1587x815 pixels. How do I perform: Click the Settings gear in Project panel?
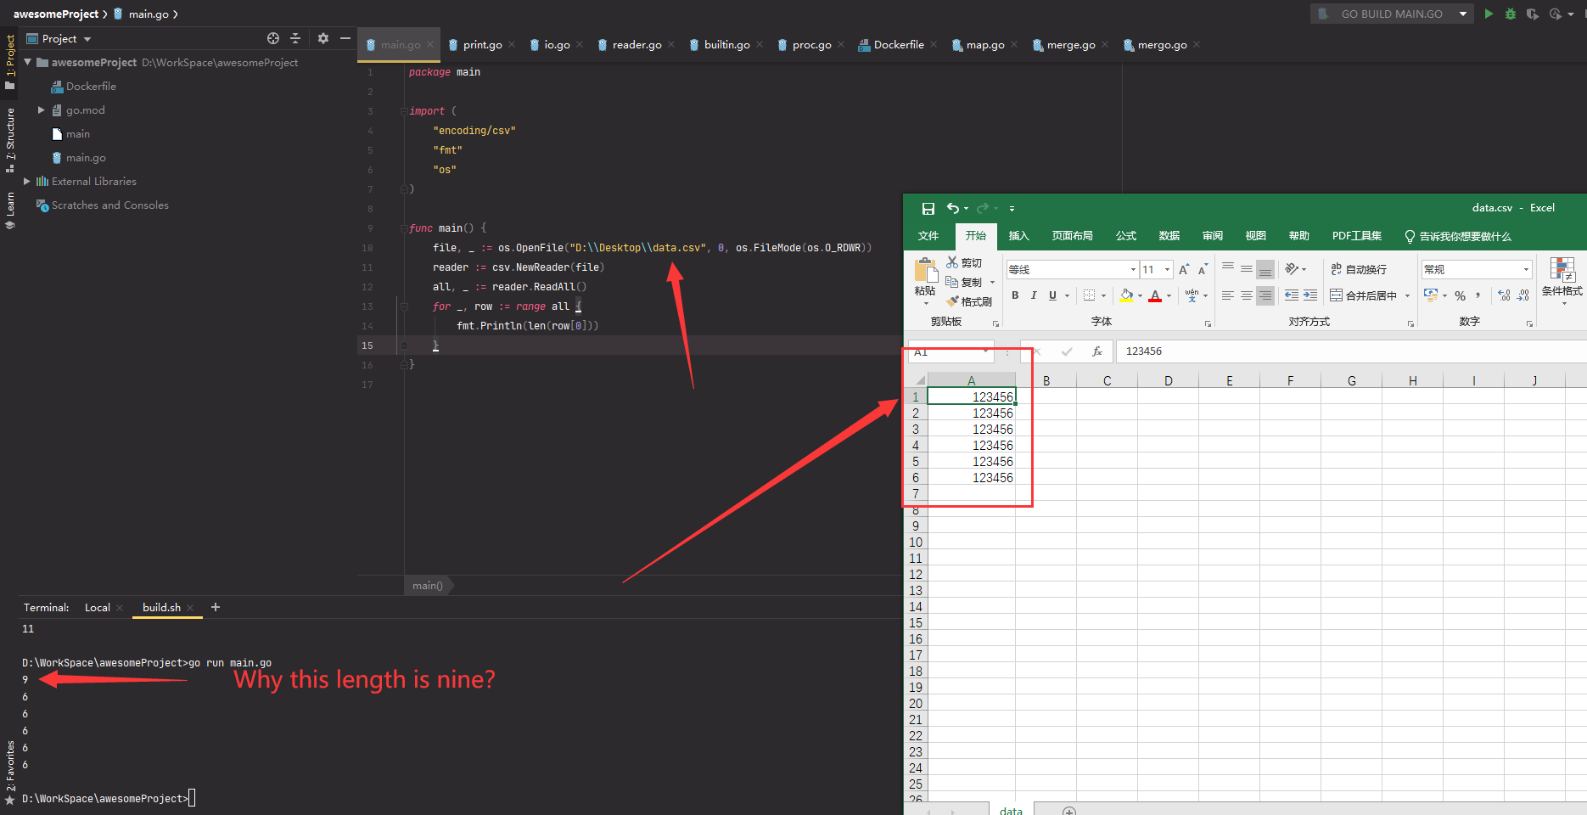(x=323, y=38)
